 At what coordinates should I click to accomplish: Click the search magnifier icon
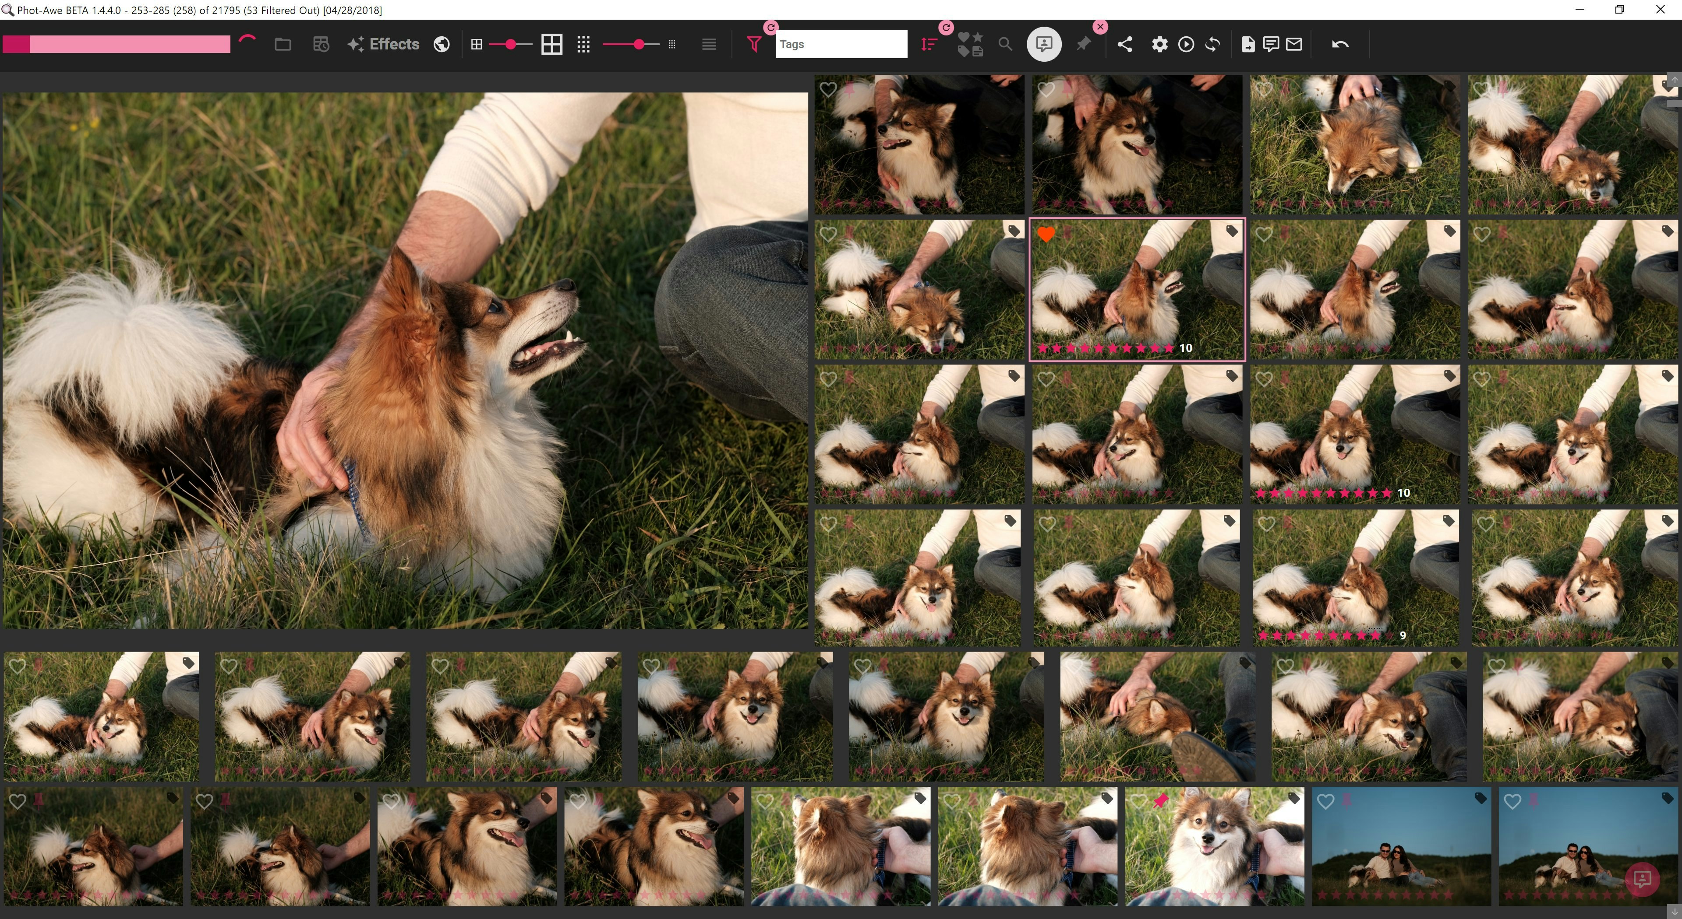[x=1006, y=44]
